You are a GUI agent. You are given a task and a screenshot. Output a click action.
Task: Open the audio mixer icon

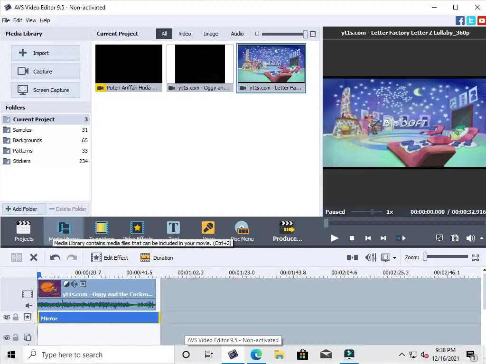(371, 257)
